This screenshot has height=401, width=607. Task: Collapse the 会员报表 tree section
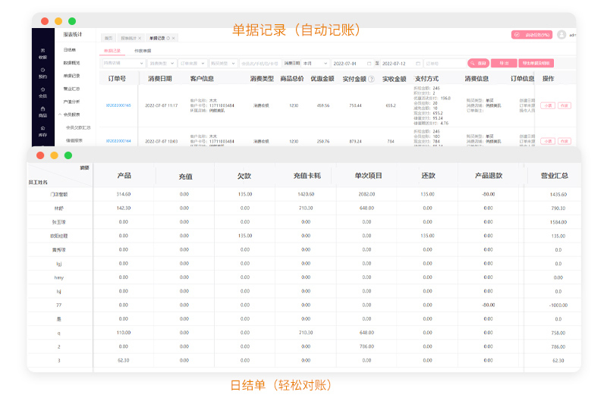point(74,114)
